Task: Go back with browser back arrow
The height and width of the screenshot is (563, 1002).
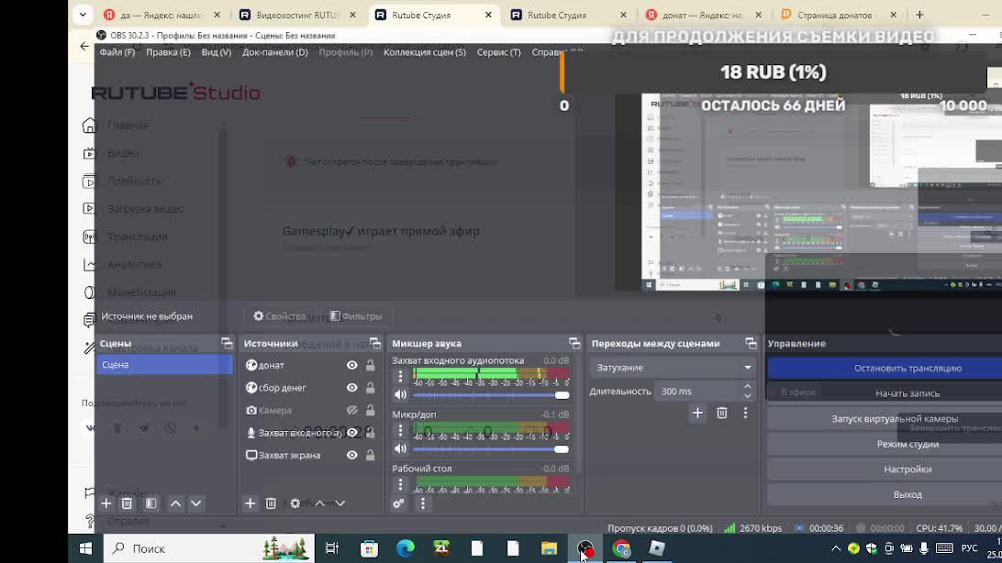Action: 84,46
